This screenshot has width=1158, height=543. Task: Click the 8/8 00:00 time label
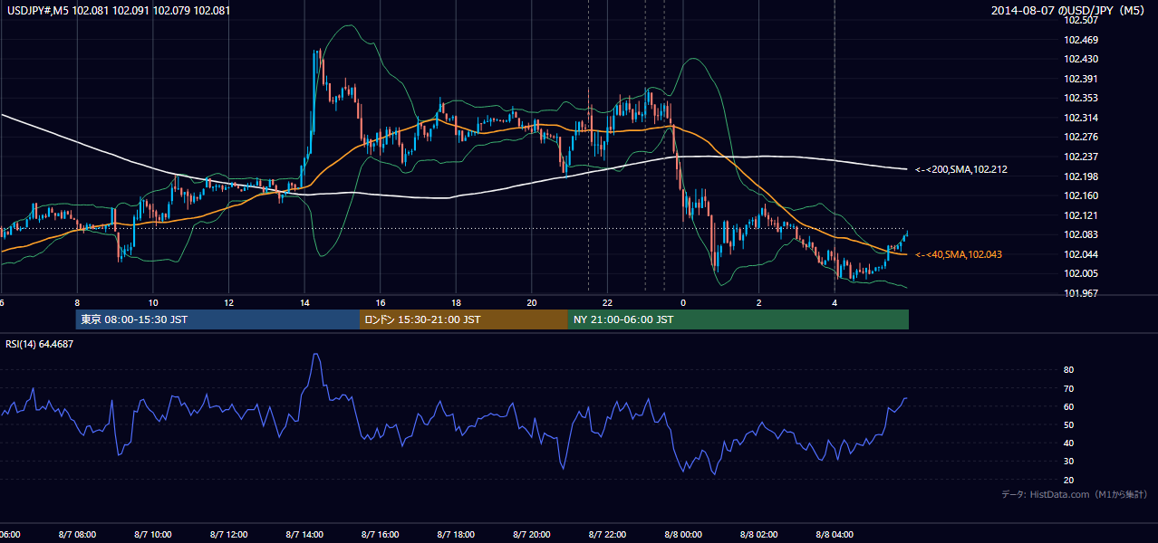coord(684,535)
